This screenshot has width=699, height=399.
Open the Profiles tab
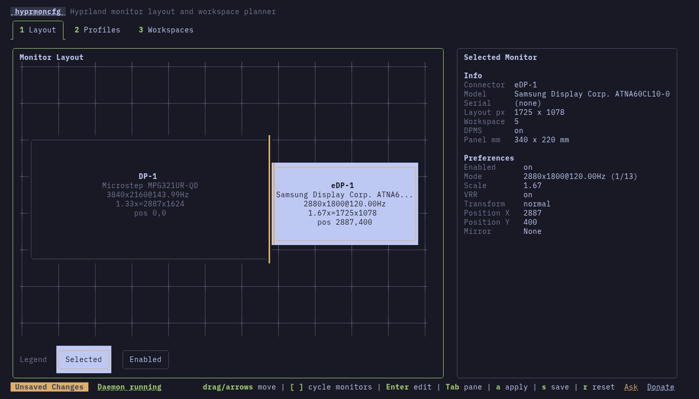click(x=97, y=30)
